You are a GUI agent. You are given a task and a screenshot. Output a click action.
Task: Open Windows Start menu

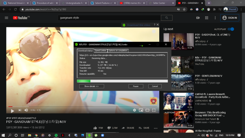(x=3, y=135)
